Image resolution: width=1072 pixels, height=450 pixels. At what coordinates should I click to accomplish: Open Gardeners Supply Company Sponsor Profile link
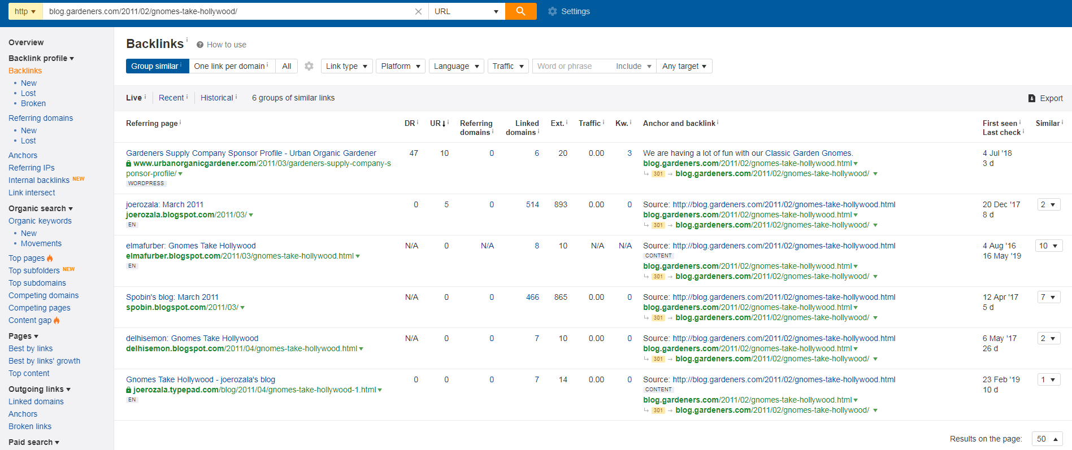251,153
